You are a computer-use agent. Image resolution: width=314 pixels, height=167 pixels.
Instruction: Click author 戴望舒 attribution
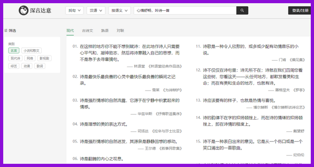point(299,131)
